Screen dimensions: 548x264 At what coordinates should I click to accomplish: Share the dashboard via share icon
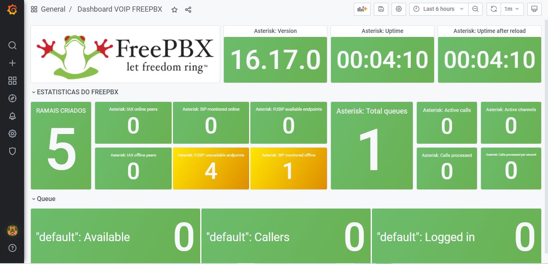pyautogui.click(x=188, y=10)
